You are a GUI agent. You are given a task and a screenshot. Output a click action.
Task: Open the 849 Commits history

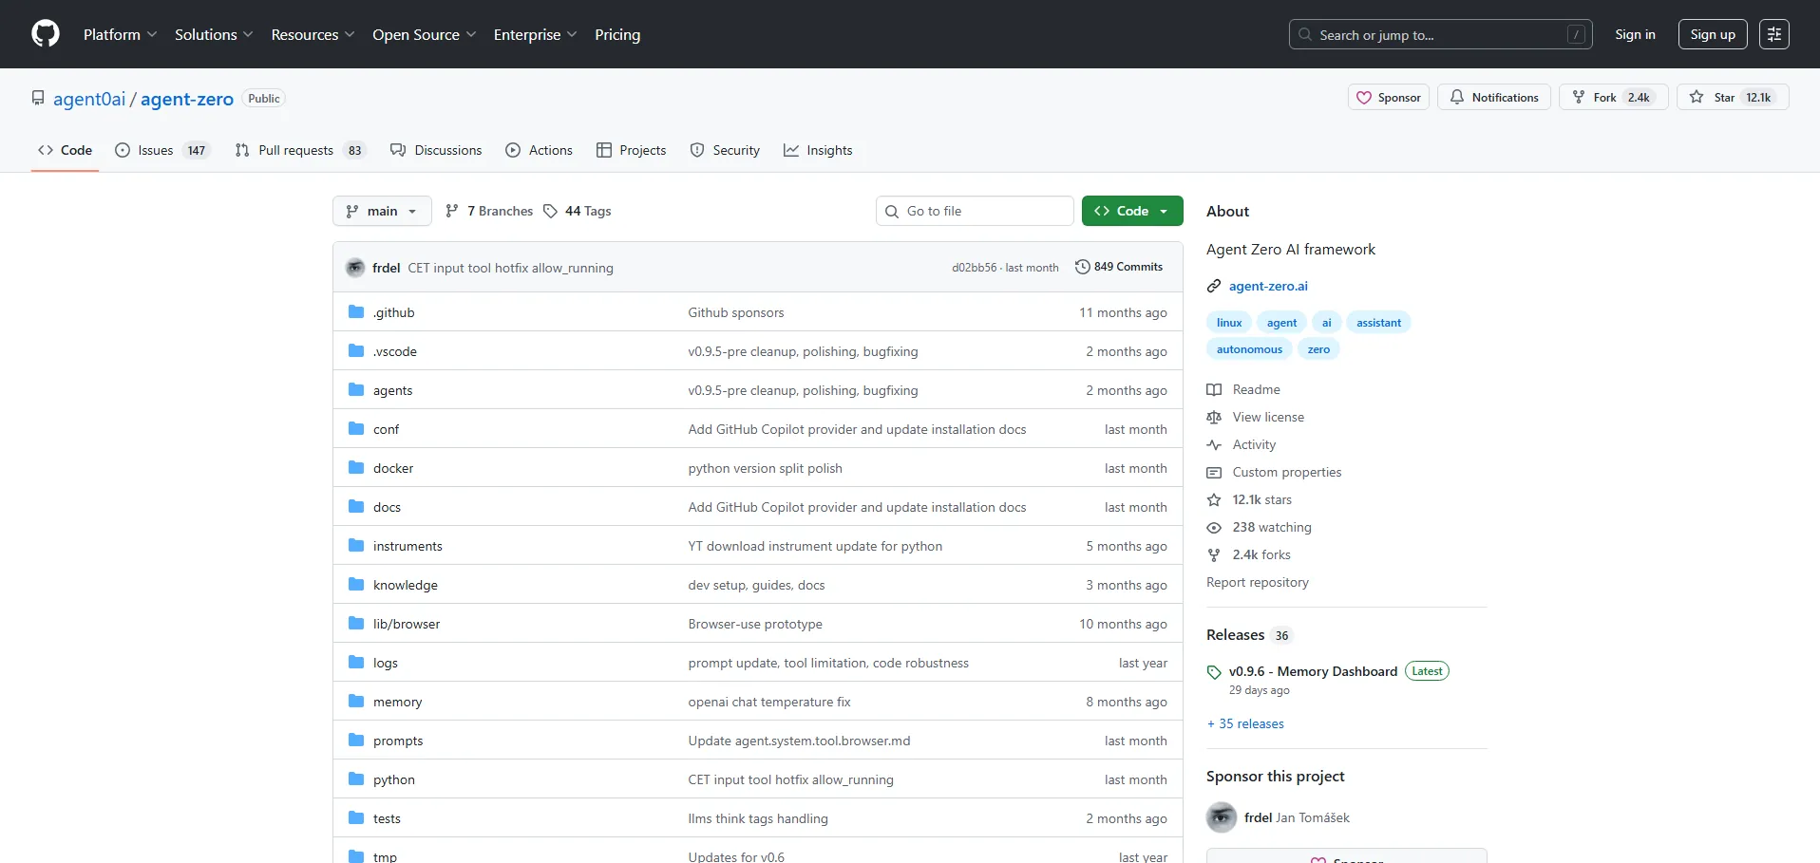[1118, 267]
